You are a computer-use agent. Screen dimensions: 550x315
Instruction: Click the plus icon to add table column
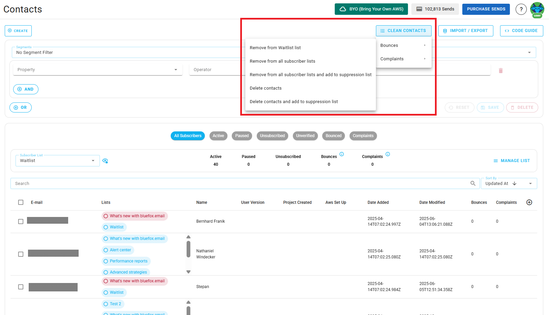point(529,202)
